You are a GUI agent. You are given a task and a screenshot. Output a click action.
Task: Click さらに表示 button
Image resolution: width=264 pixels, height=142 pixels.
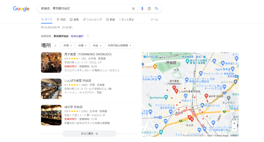[89, 134]
